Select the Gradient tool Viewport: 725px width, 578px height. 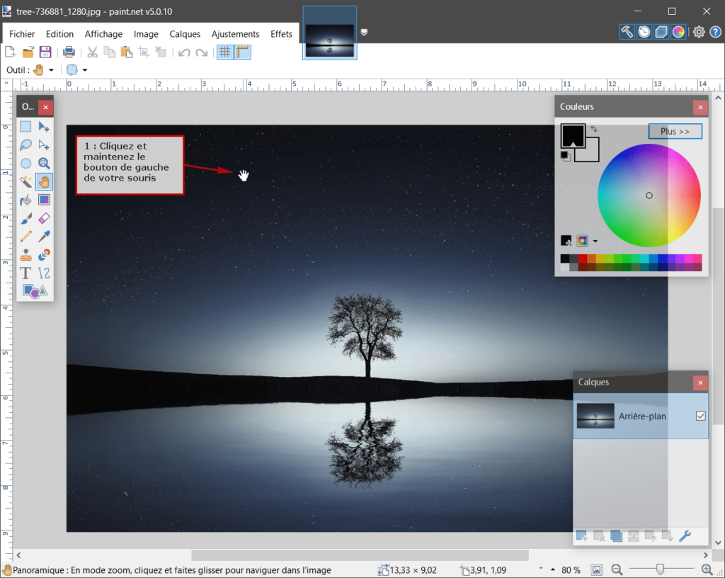click(44, 200)
